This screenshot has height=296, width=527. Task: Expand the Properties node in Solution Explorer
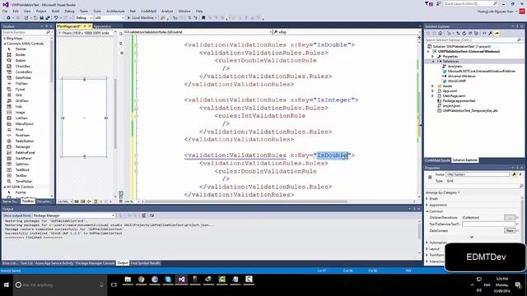pos(433,57)
